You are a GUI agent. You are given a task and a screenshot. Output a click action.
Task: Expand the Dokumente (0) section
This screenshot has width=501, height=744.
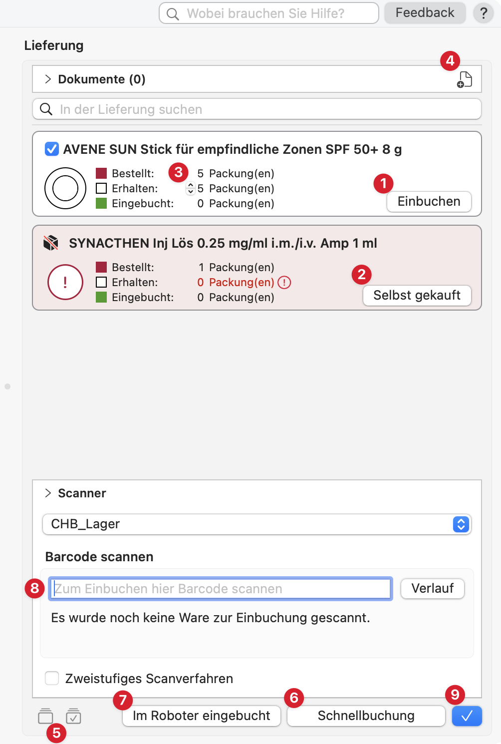point(48,79)
